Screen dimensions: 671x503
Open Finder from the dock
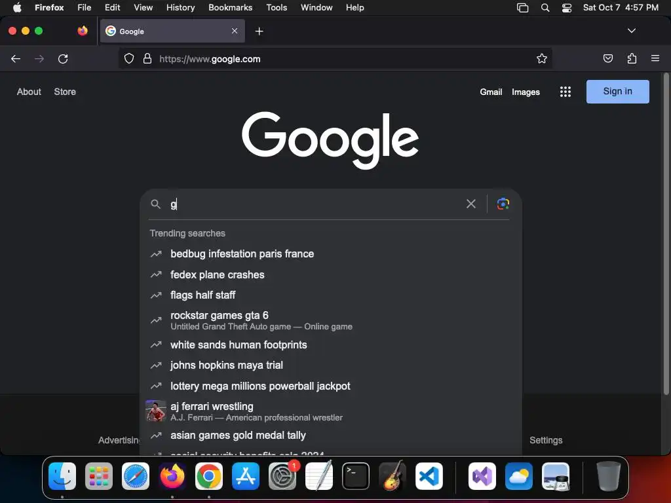coord(62,475)
